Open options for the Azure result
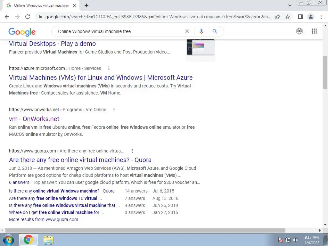Image resolution: width=328 pixels, height=246 pixels. 109,68
